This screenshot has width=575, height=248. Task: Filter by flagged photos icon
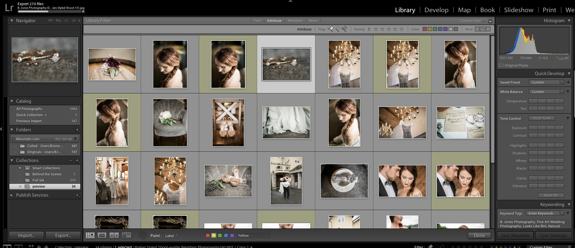click(331, 29)
